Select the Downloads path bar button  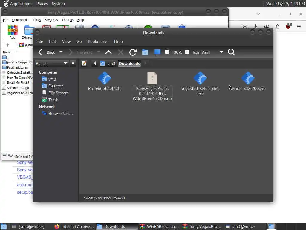pos(129,63)
